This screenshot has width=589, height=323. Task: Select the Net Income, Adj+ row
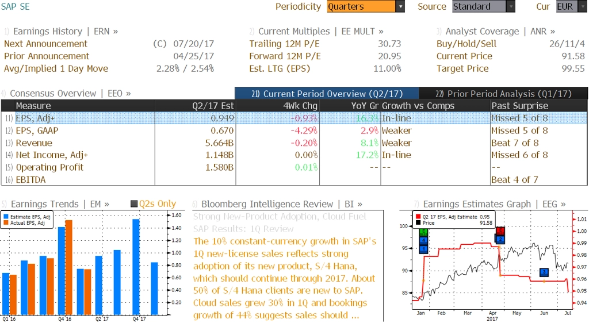click(294, 155)
